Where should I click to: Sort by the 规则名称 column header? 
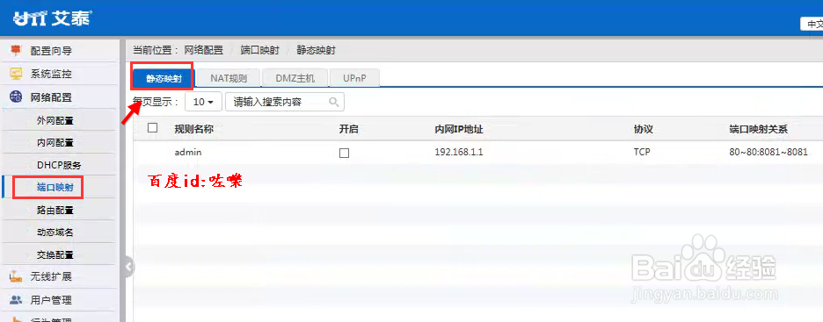coord(193,129)
